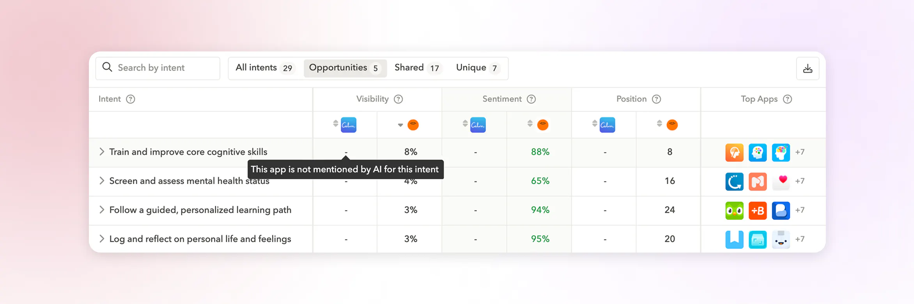Open the journal bookmark icon in the log feelings row
The width and height of the screenshot is (914, 304).
[734, 239]
